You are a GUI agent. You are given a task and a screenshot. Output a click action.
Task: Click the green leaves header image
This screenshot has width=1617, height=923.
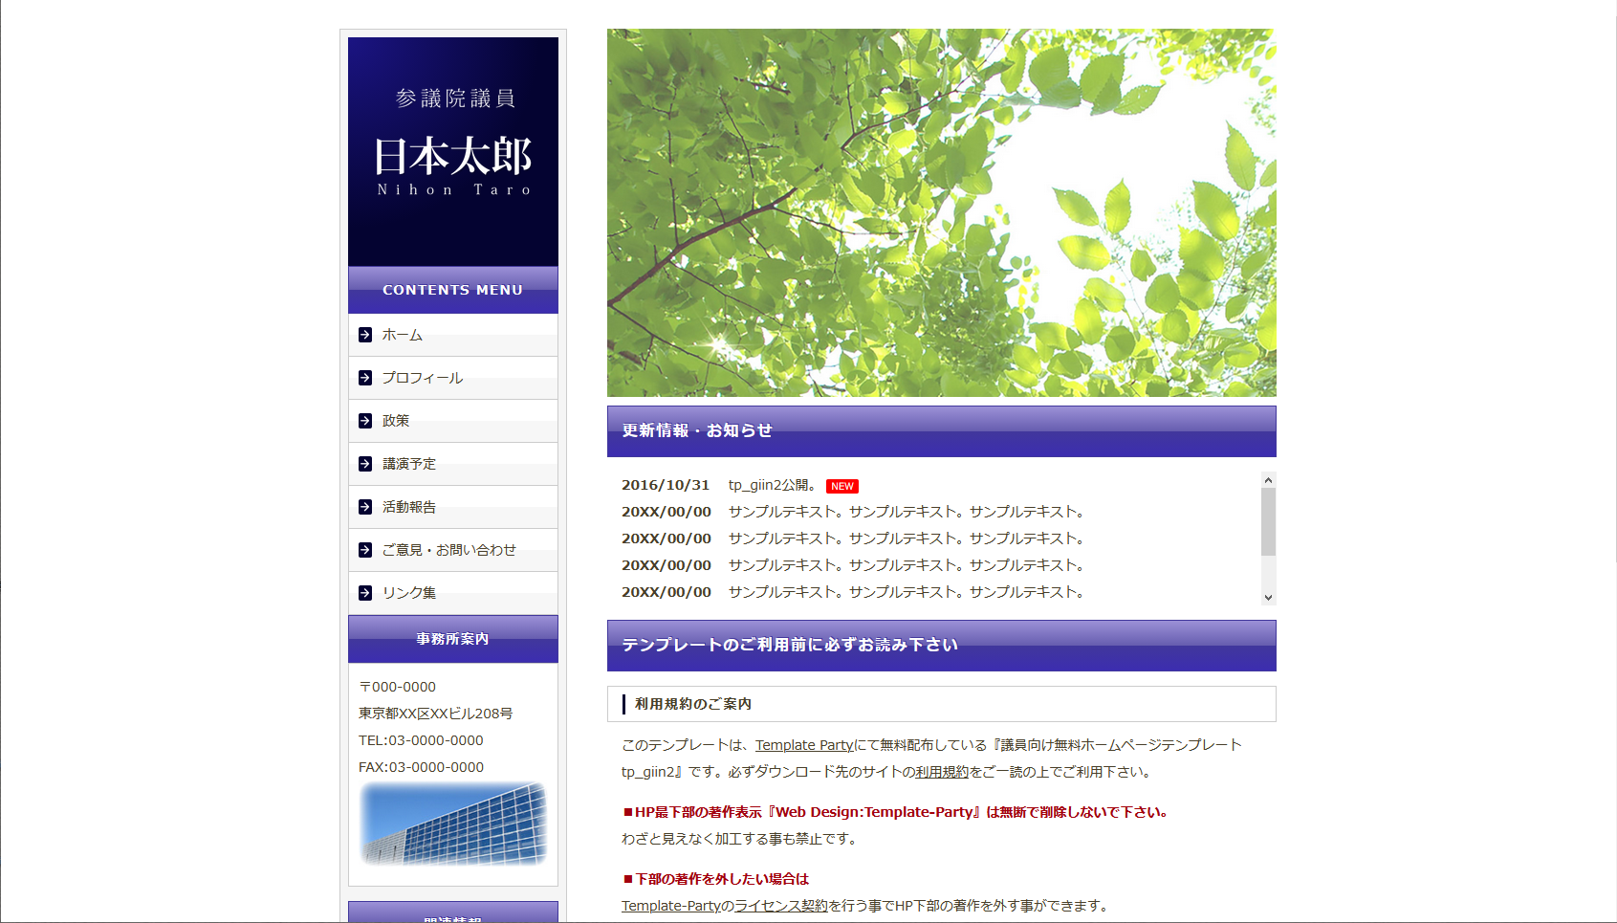(x=942, y=212)
